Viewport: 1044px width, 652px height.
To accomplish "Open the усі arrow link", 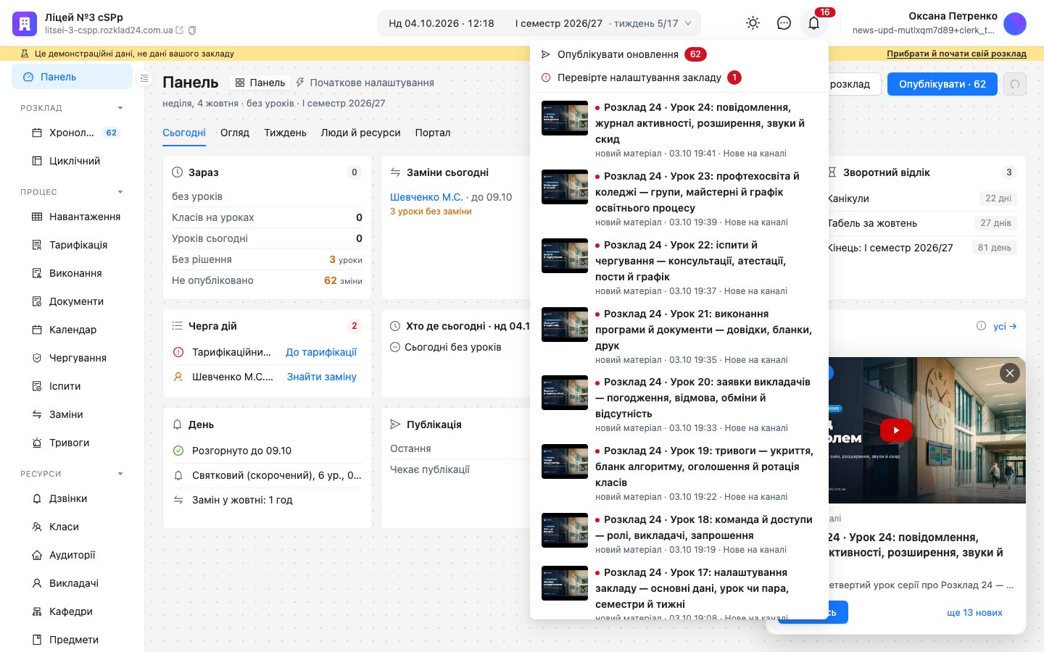I will [x=1005, y=326].
